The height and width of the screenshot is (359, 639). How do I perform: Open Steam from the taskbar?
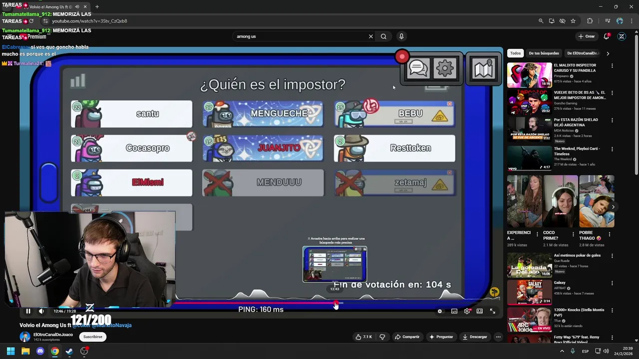point(69,351)
